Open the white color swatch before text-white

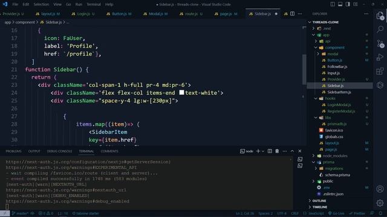coord(181,92)
